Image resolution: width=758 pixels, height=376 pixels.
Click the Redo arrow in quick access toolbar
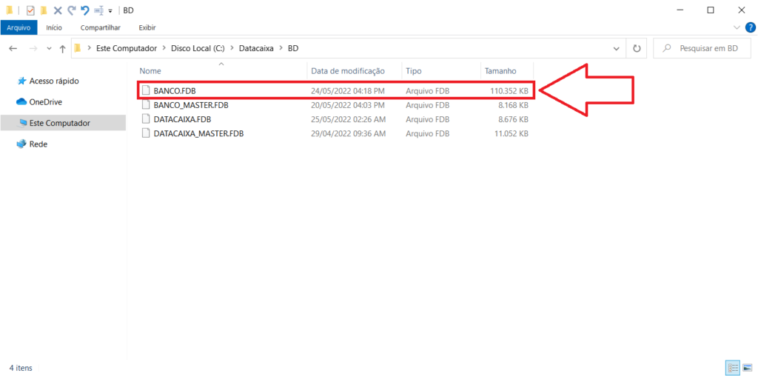tap(71, 10)
